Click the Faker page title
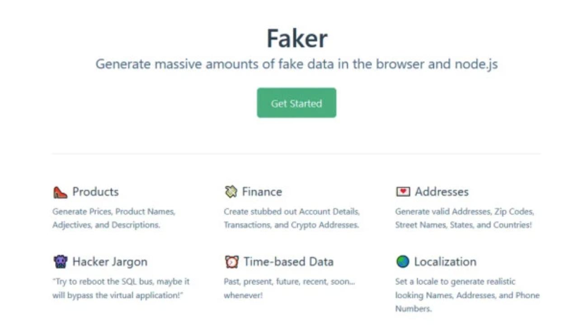The image size is (584, 325). point(296,38)
